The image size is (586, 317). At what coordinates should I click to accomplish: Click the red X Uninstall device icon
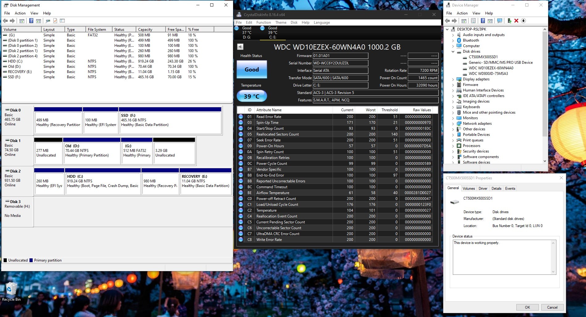516,21
